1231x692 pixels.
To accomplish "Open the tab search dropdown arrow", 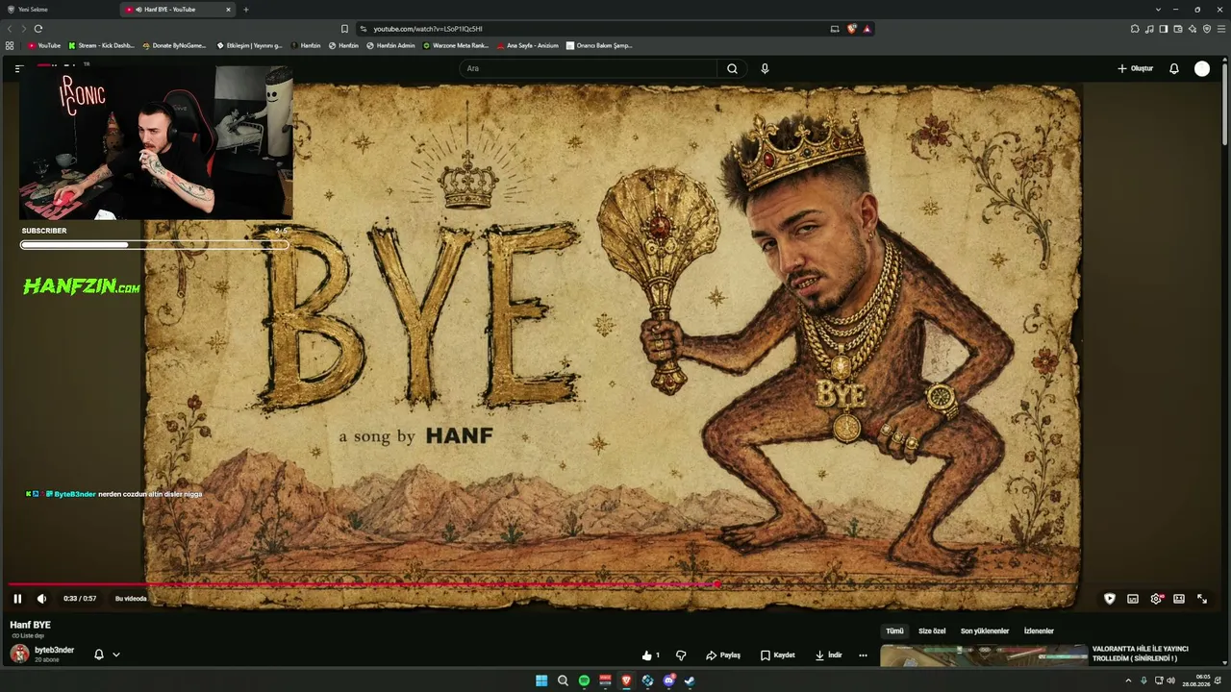I will pos(1158,10).
